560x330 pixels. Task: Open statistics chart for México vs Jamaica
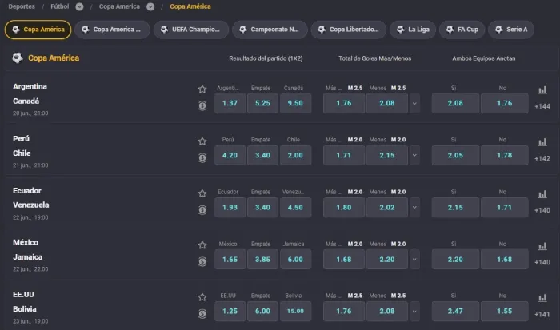[542, 246]
